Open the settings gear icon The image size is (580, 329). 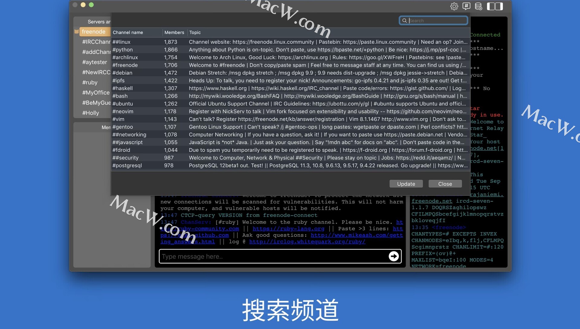tap(454, 6)
